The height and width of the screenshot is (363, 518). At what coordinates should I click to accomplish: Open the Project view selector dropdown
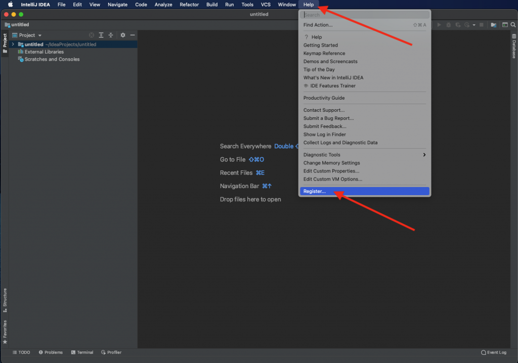click(27, 35)
